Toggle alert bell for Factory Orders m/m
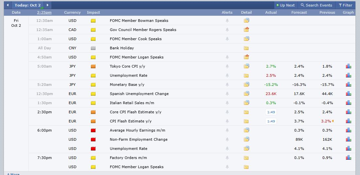The width and height of the screenshot is (360, 175). pos(227,158)
